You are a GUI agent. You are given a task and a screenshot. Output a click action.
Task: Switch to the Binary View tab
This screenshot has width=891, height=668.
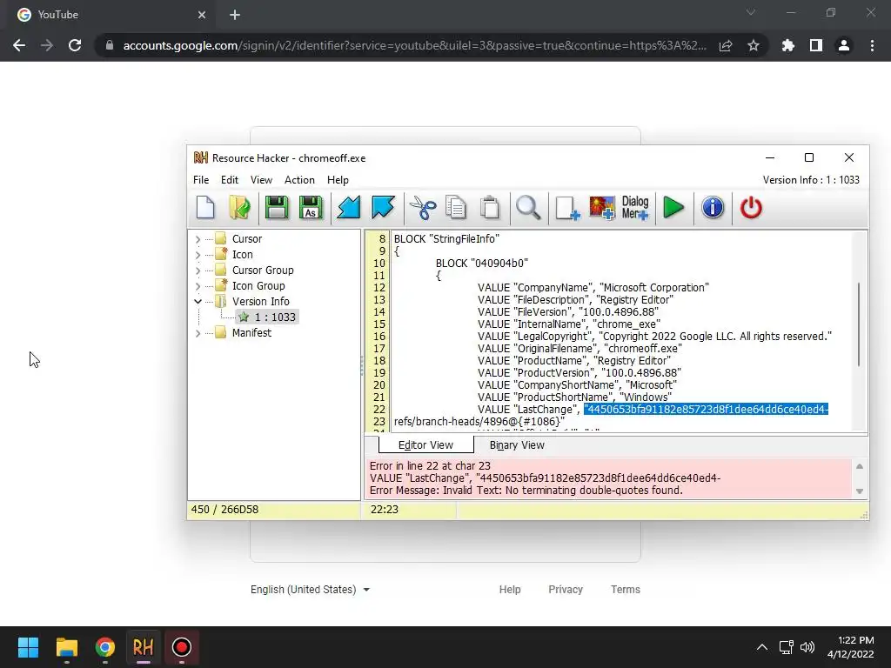coord(517,445)
